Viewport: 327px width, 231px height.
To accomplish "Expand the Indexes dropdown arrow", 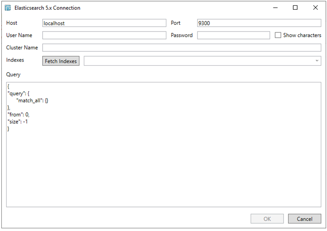I will tap(317, 61).
